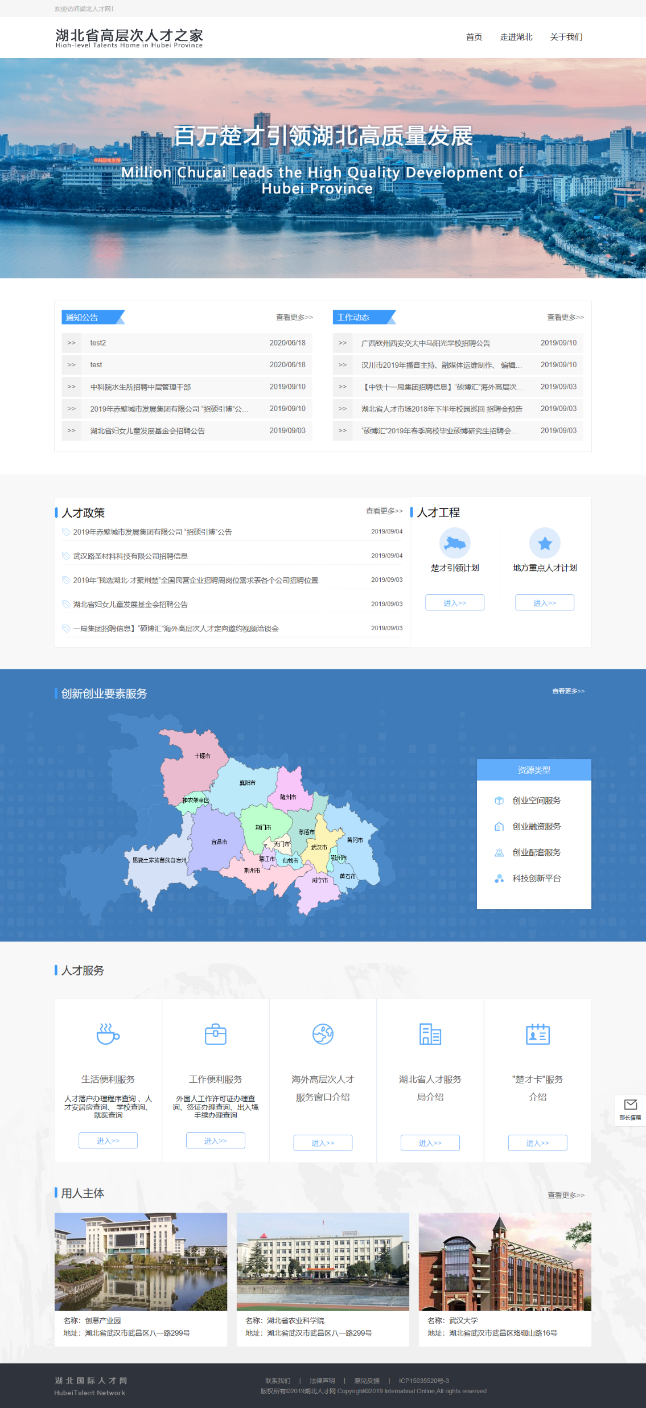
Task: Open 湖北省农业科学院 employer thumbnail
Action: pos(323,1262)
